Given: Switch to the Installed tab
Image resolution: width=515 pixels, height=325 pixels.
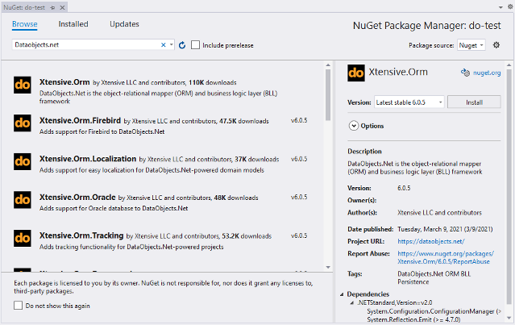Looking at the screenshot, I should click(73, 24).
